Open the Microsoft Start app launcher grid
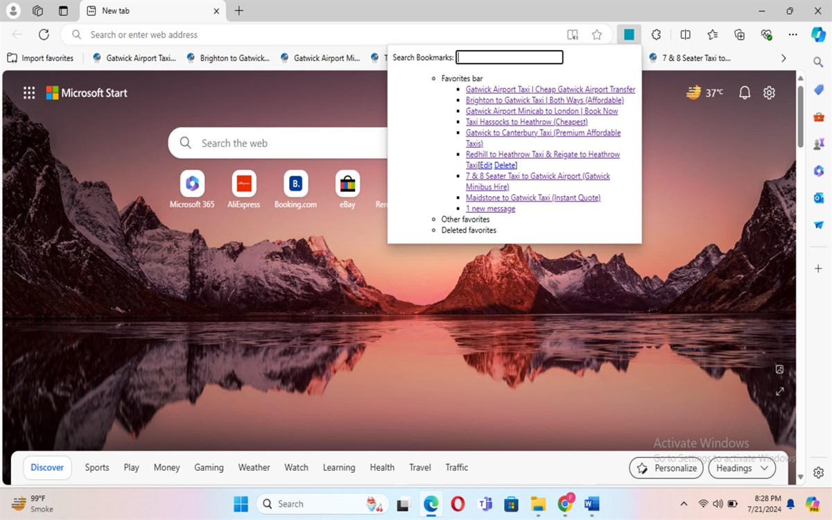The height and width of the screenshot is (520, 832). [x=29, y=93]
